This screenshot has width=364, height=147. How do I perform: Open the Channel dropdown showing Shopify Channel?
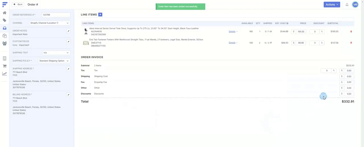[x=50, y=23]
